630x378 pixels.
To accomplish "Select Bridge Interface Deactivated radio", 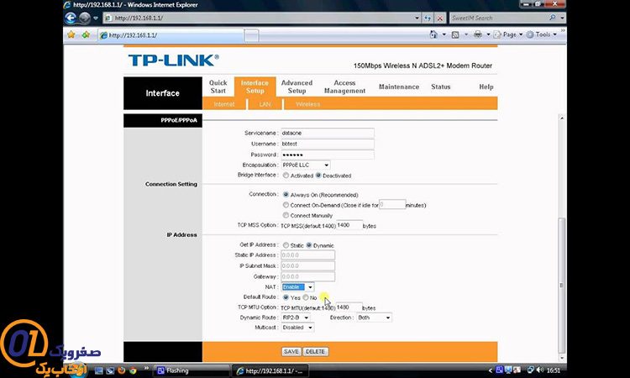I will (x=318, y=176).
